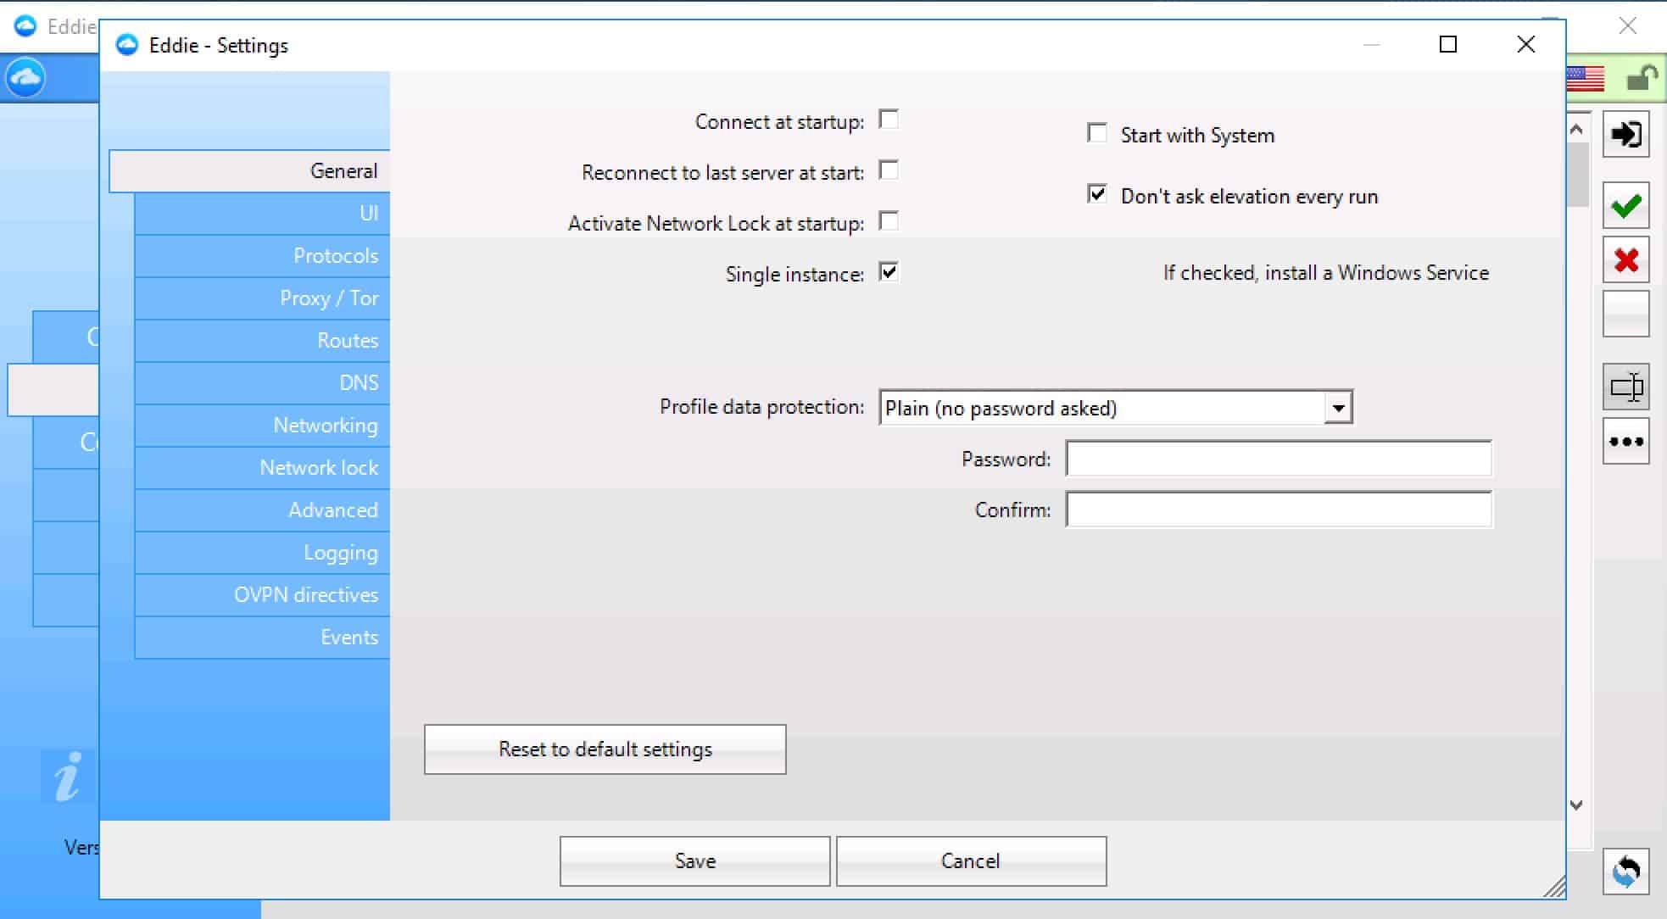This screenshot has height=919, width=1667.
Task: Open the DNS settings tab
Action: coord(262,383)
